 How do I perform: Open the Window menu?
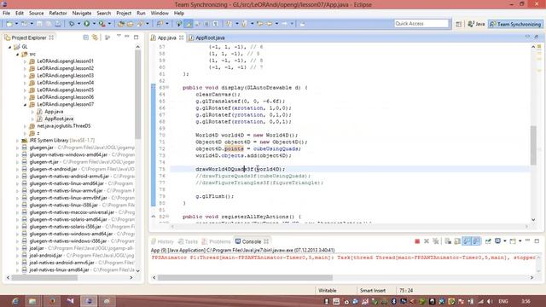tap(160, 14)
